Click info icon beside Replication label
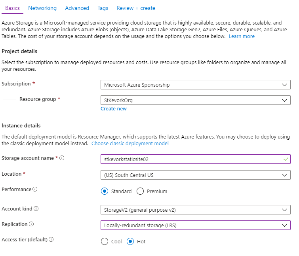 tap(31, 224)
